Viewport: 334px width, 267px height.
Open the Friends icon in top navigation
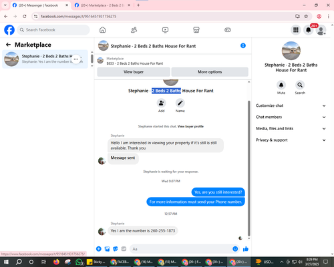coord(134,30)
